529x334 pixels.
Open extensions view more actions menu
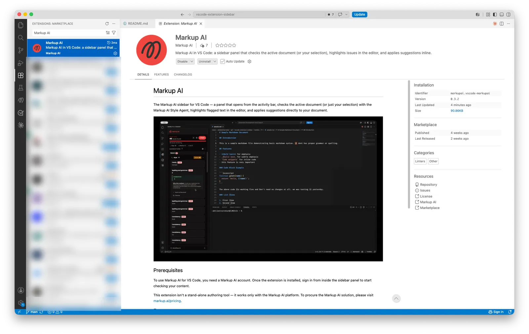point(114,24)
